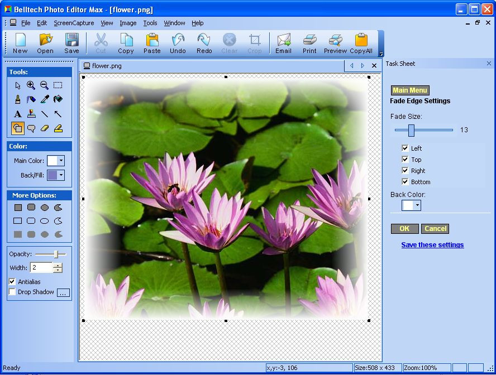Click the Main Color white swatch
This screenshot has width=496, height=375.
click(x=52, y=161)
